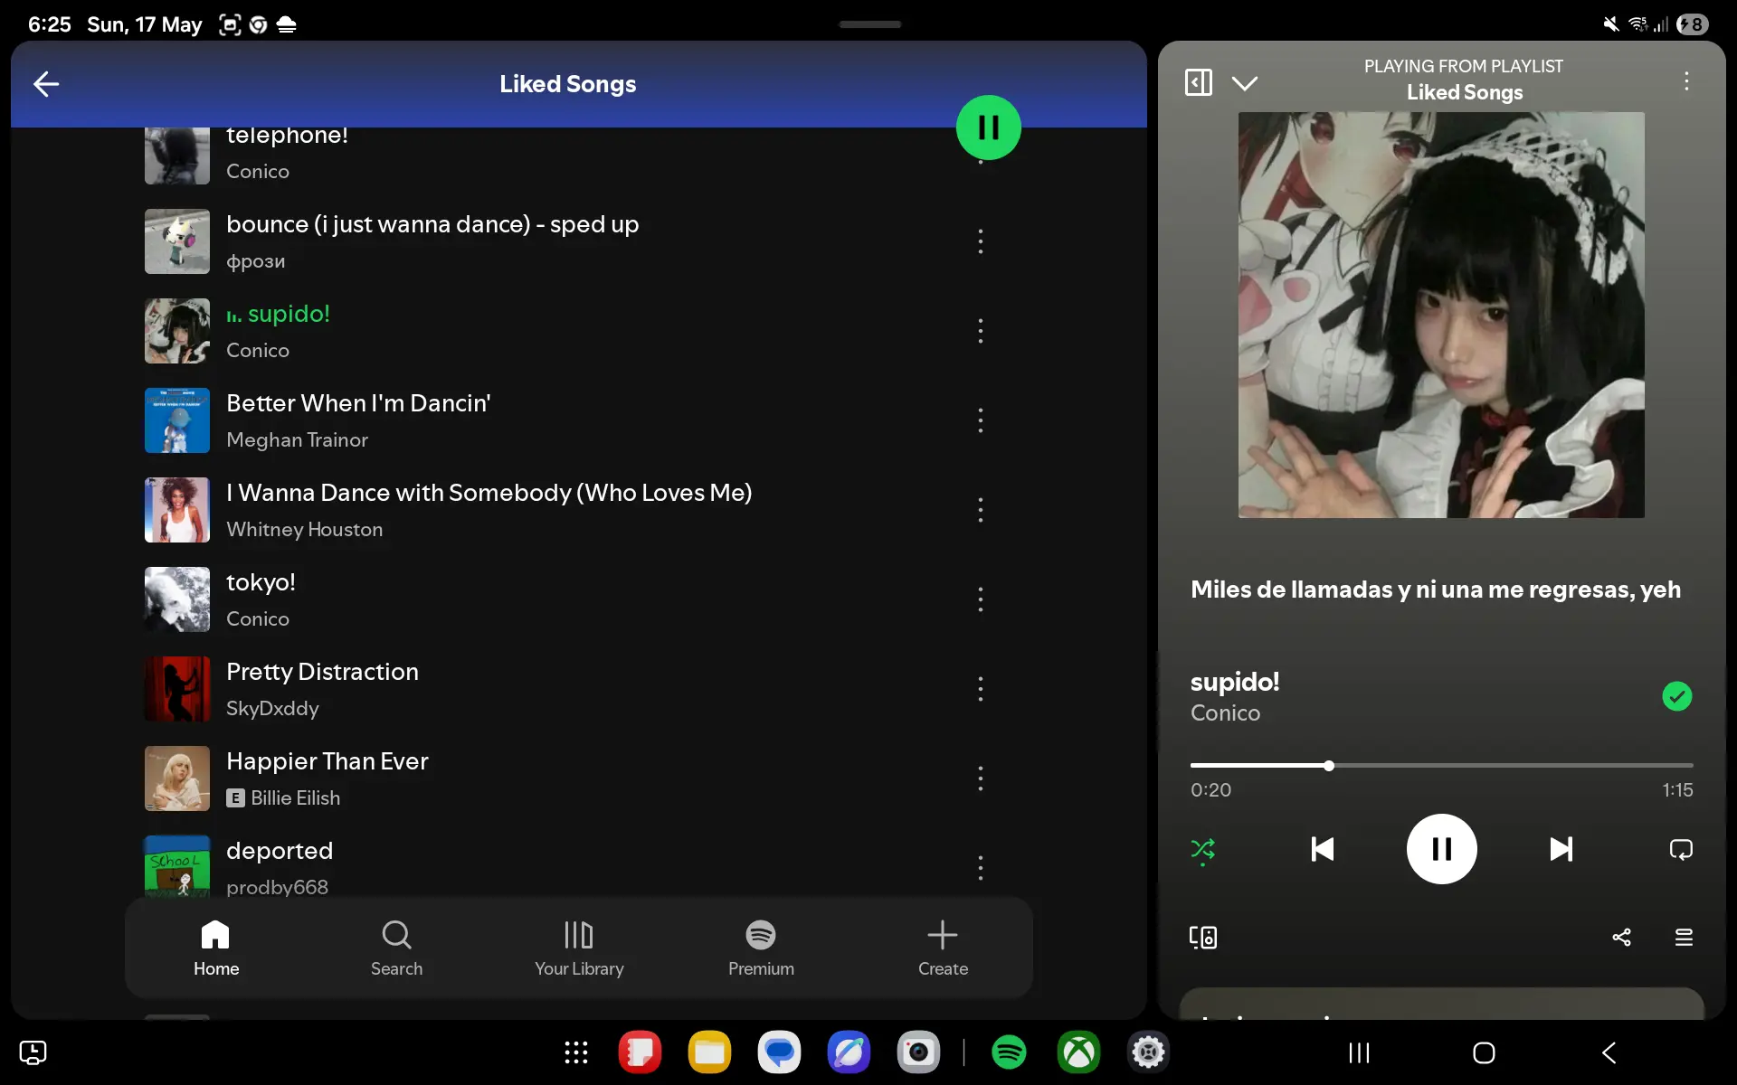Open Now Playing more options menu
Screen dimensions: 1737x1085
click(1686, 81)
